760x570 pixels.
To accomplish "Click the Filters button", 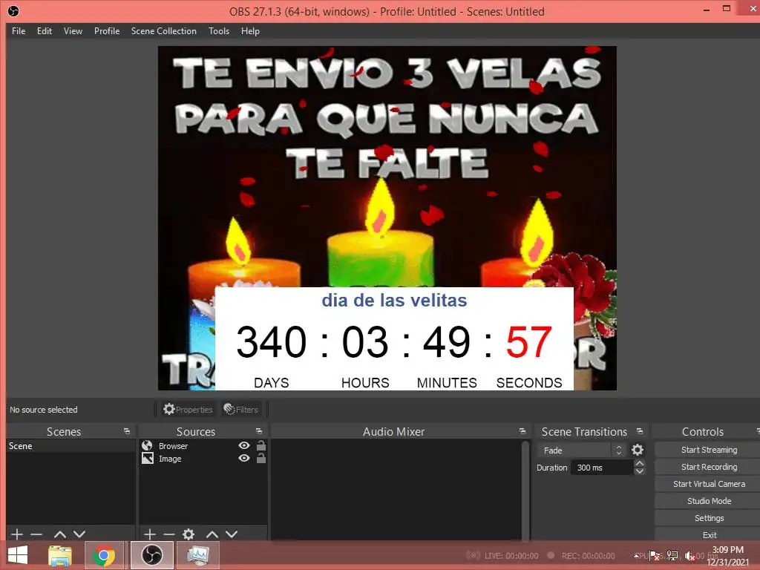I will click(x=241, y=410).
